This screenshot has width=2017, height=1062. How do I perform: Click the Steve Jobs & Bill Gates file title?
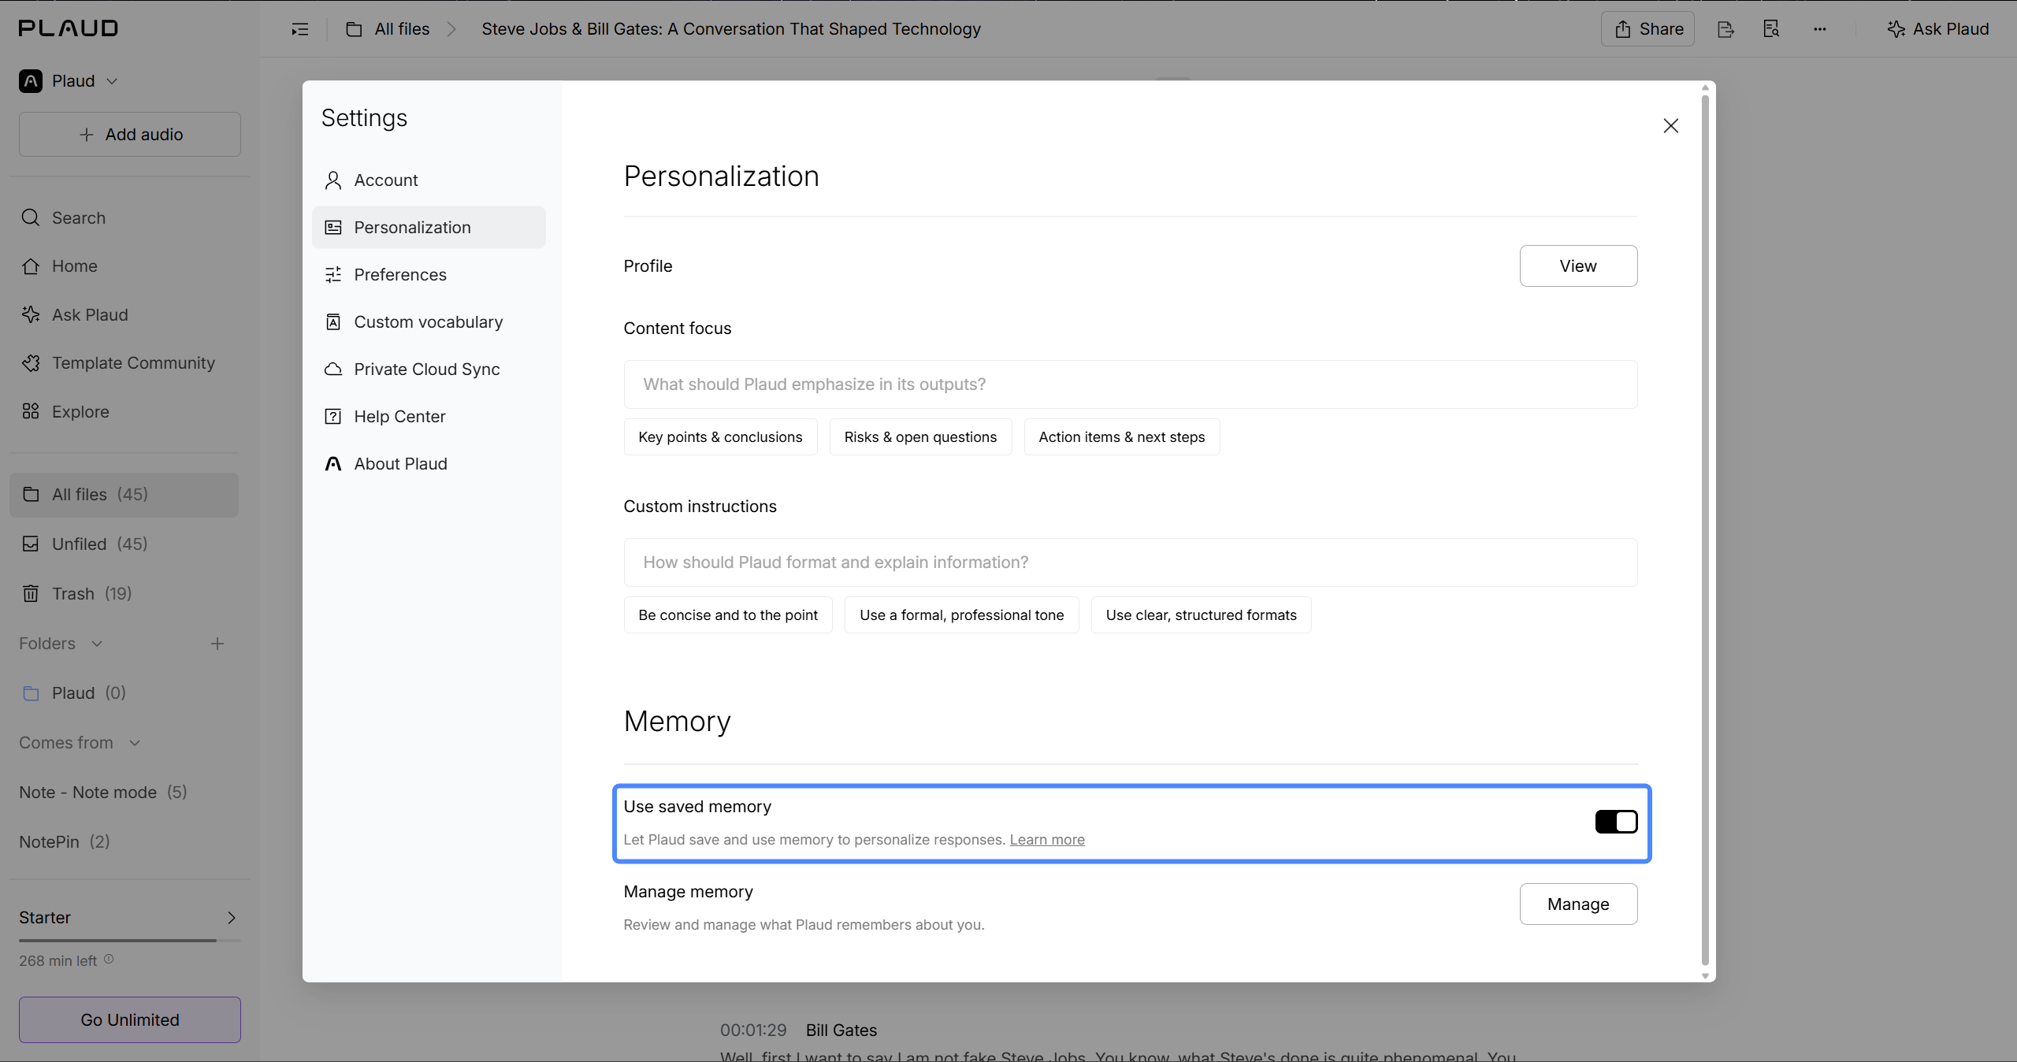pos(731,29)
